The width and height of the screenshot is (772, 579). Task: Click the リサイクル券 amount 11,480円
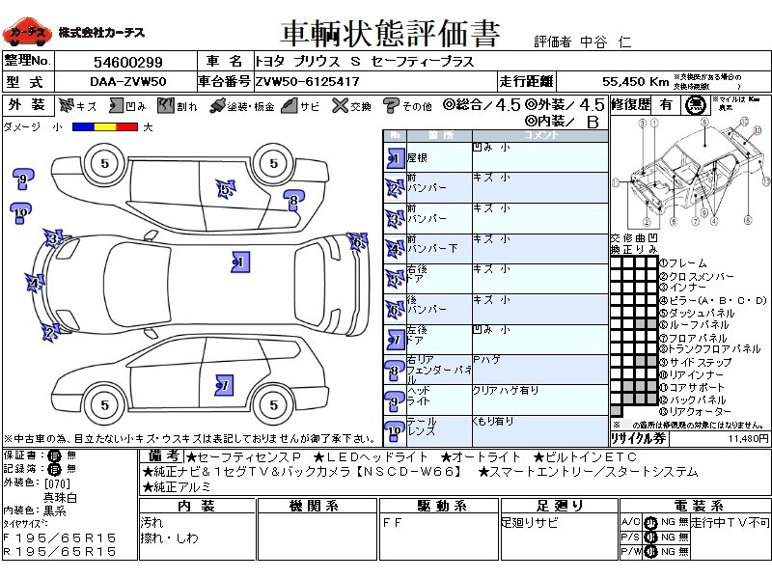coord(749,438)
